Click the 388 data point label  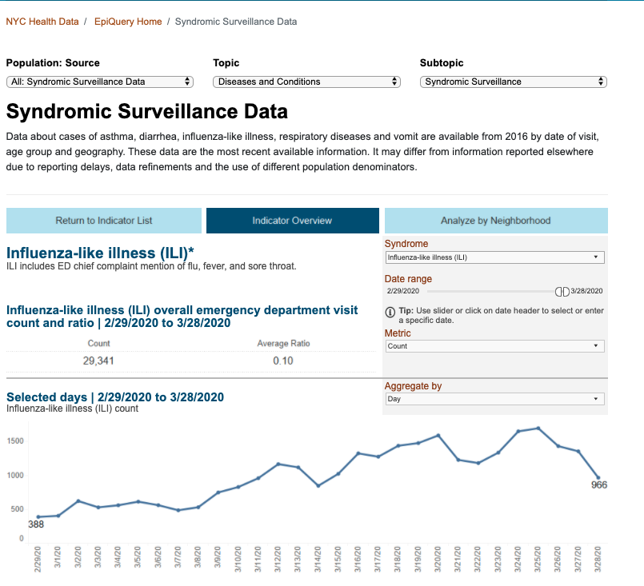(36, 524)
